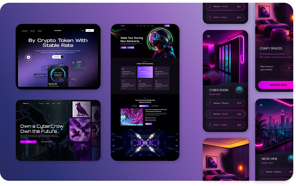Click the arrow icon on Try For Free
Screen dimensions: 296x186
point(62,57)
